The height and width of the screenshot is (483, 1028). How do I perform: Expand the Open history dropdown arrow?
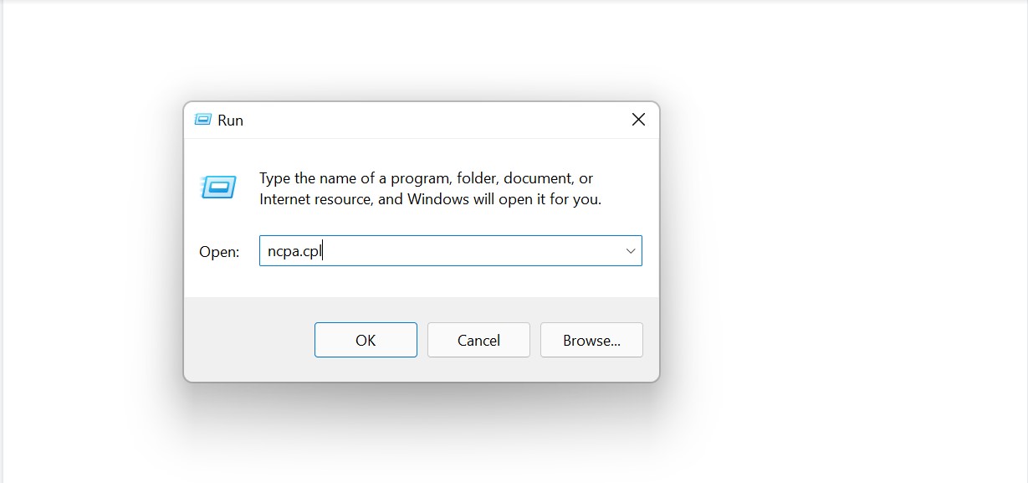point(631,251)
